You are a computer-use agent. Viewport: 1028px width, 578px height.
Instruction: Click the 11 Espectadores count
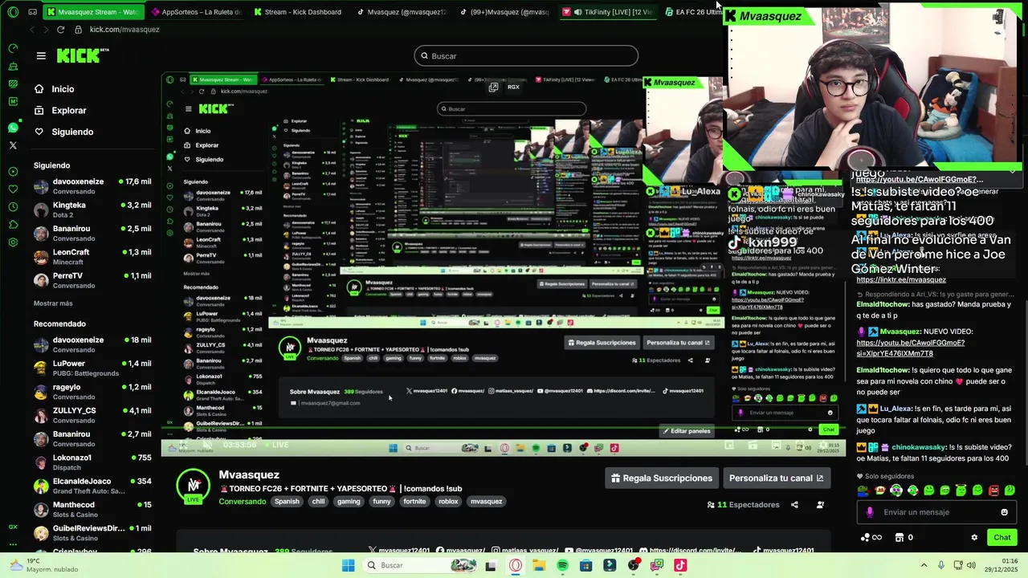pos(743,505)
